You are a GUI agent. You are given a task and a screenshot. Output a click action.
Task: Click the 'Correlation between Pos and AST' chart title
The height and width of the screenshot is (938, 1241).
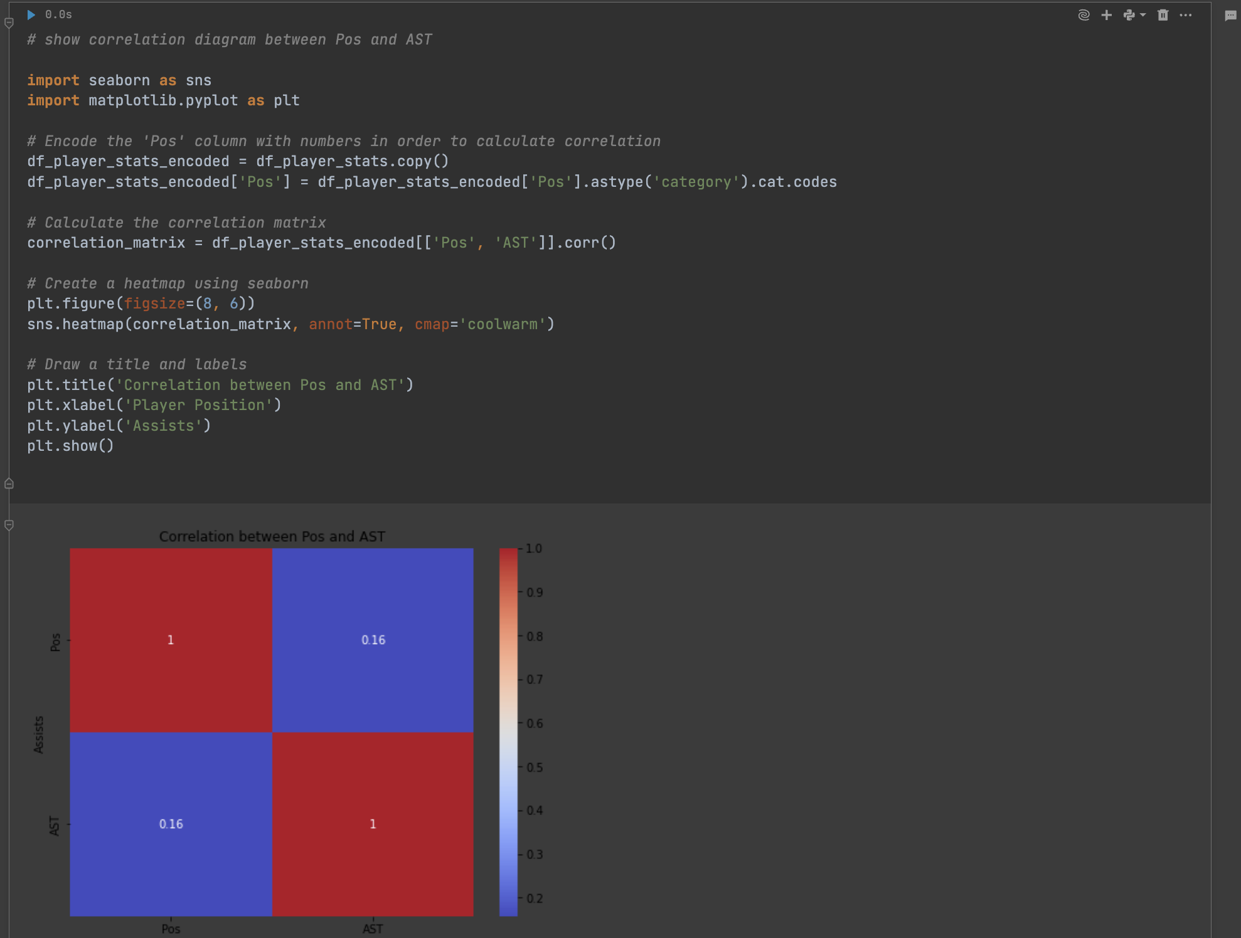pos(272,536)
